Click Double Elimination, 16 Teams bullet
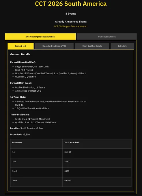Viewport: 142px width, 196px height. point(30,88)
